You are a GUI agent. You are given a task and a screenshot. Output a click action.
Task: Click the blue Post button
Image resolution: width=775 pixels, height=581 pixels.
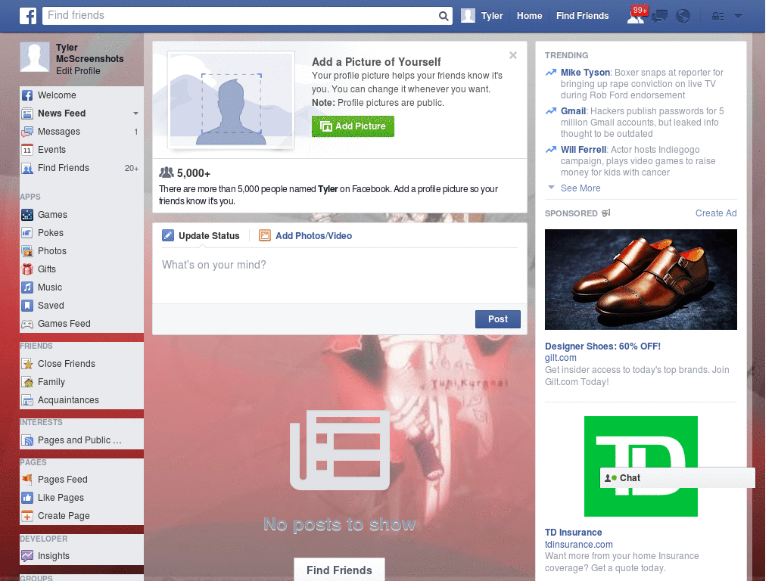498,319
